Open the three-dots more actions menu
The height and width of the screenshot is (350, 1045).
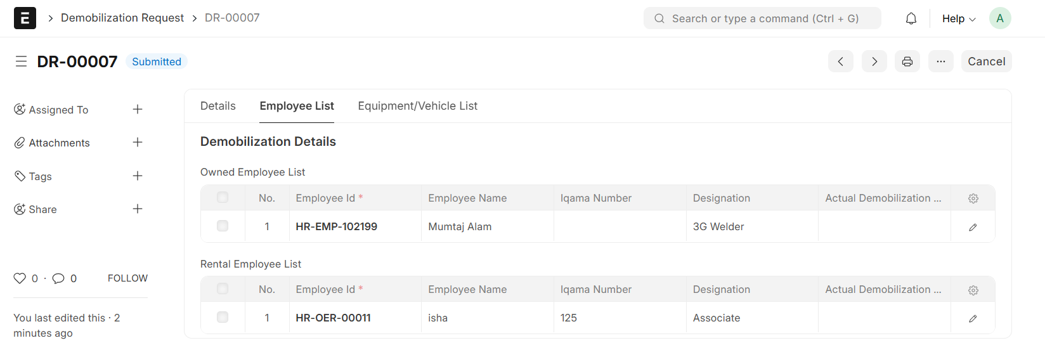(940, 62)
